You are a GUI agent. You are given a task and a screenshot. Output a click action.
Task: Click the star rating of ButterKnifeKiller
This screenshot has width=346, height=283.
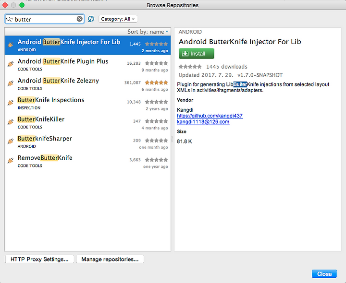[x=156, y=121]
